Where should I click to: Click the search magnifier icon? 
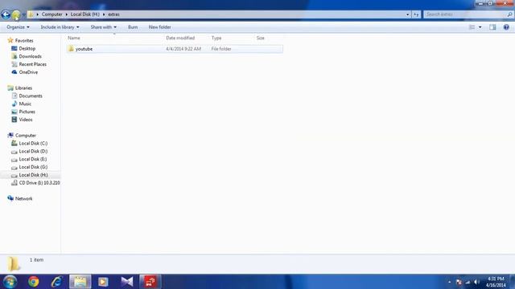pos(509,14)
